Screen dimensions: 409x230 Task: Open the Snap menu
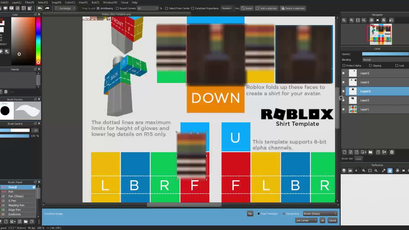56,2
